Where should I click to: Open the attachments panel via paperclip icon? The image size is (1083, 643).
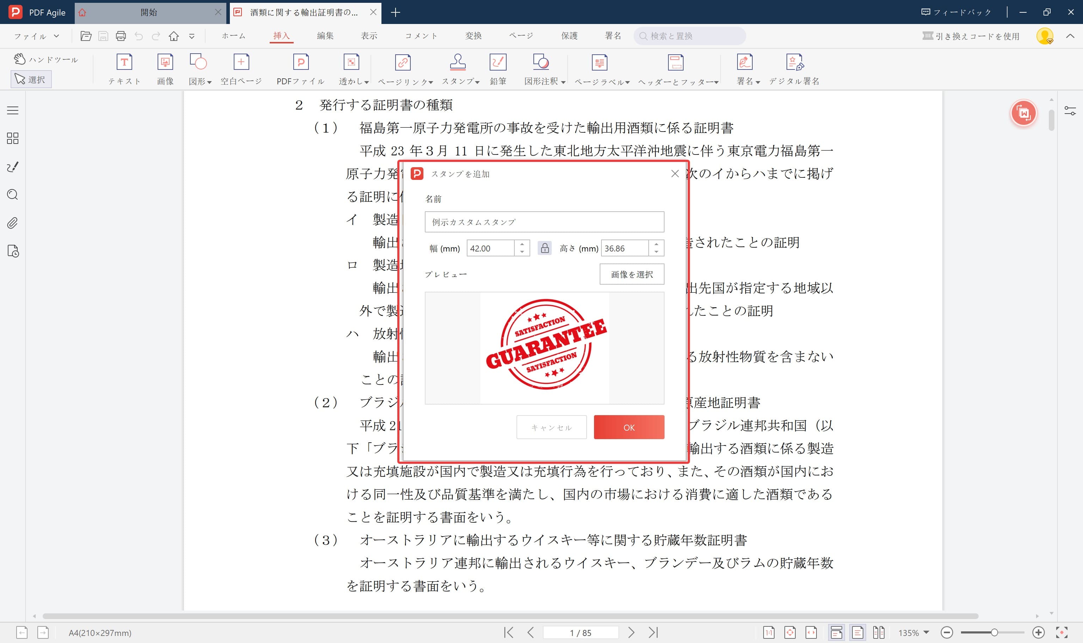point(12,223)
